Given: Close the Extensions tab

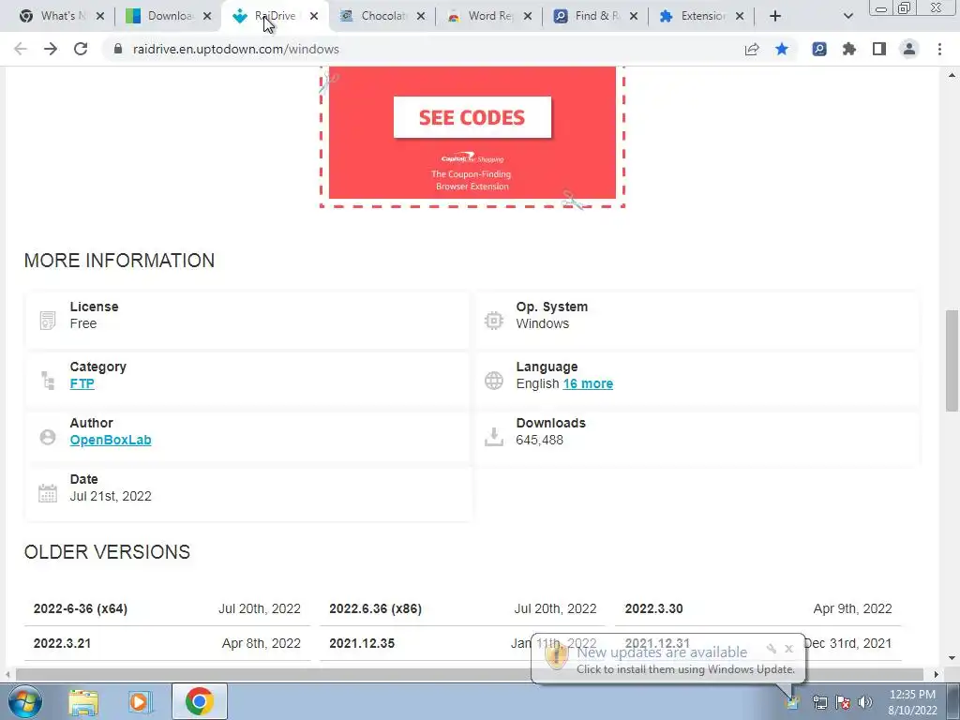Looking at the screenshot, I should (740, 16).
